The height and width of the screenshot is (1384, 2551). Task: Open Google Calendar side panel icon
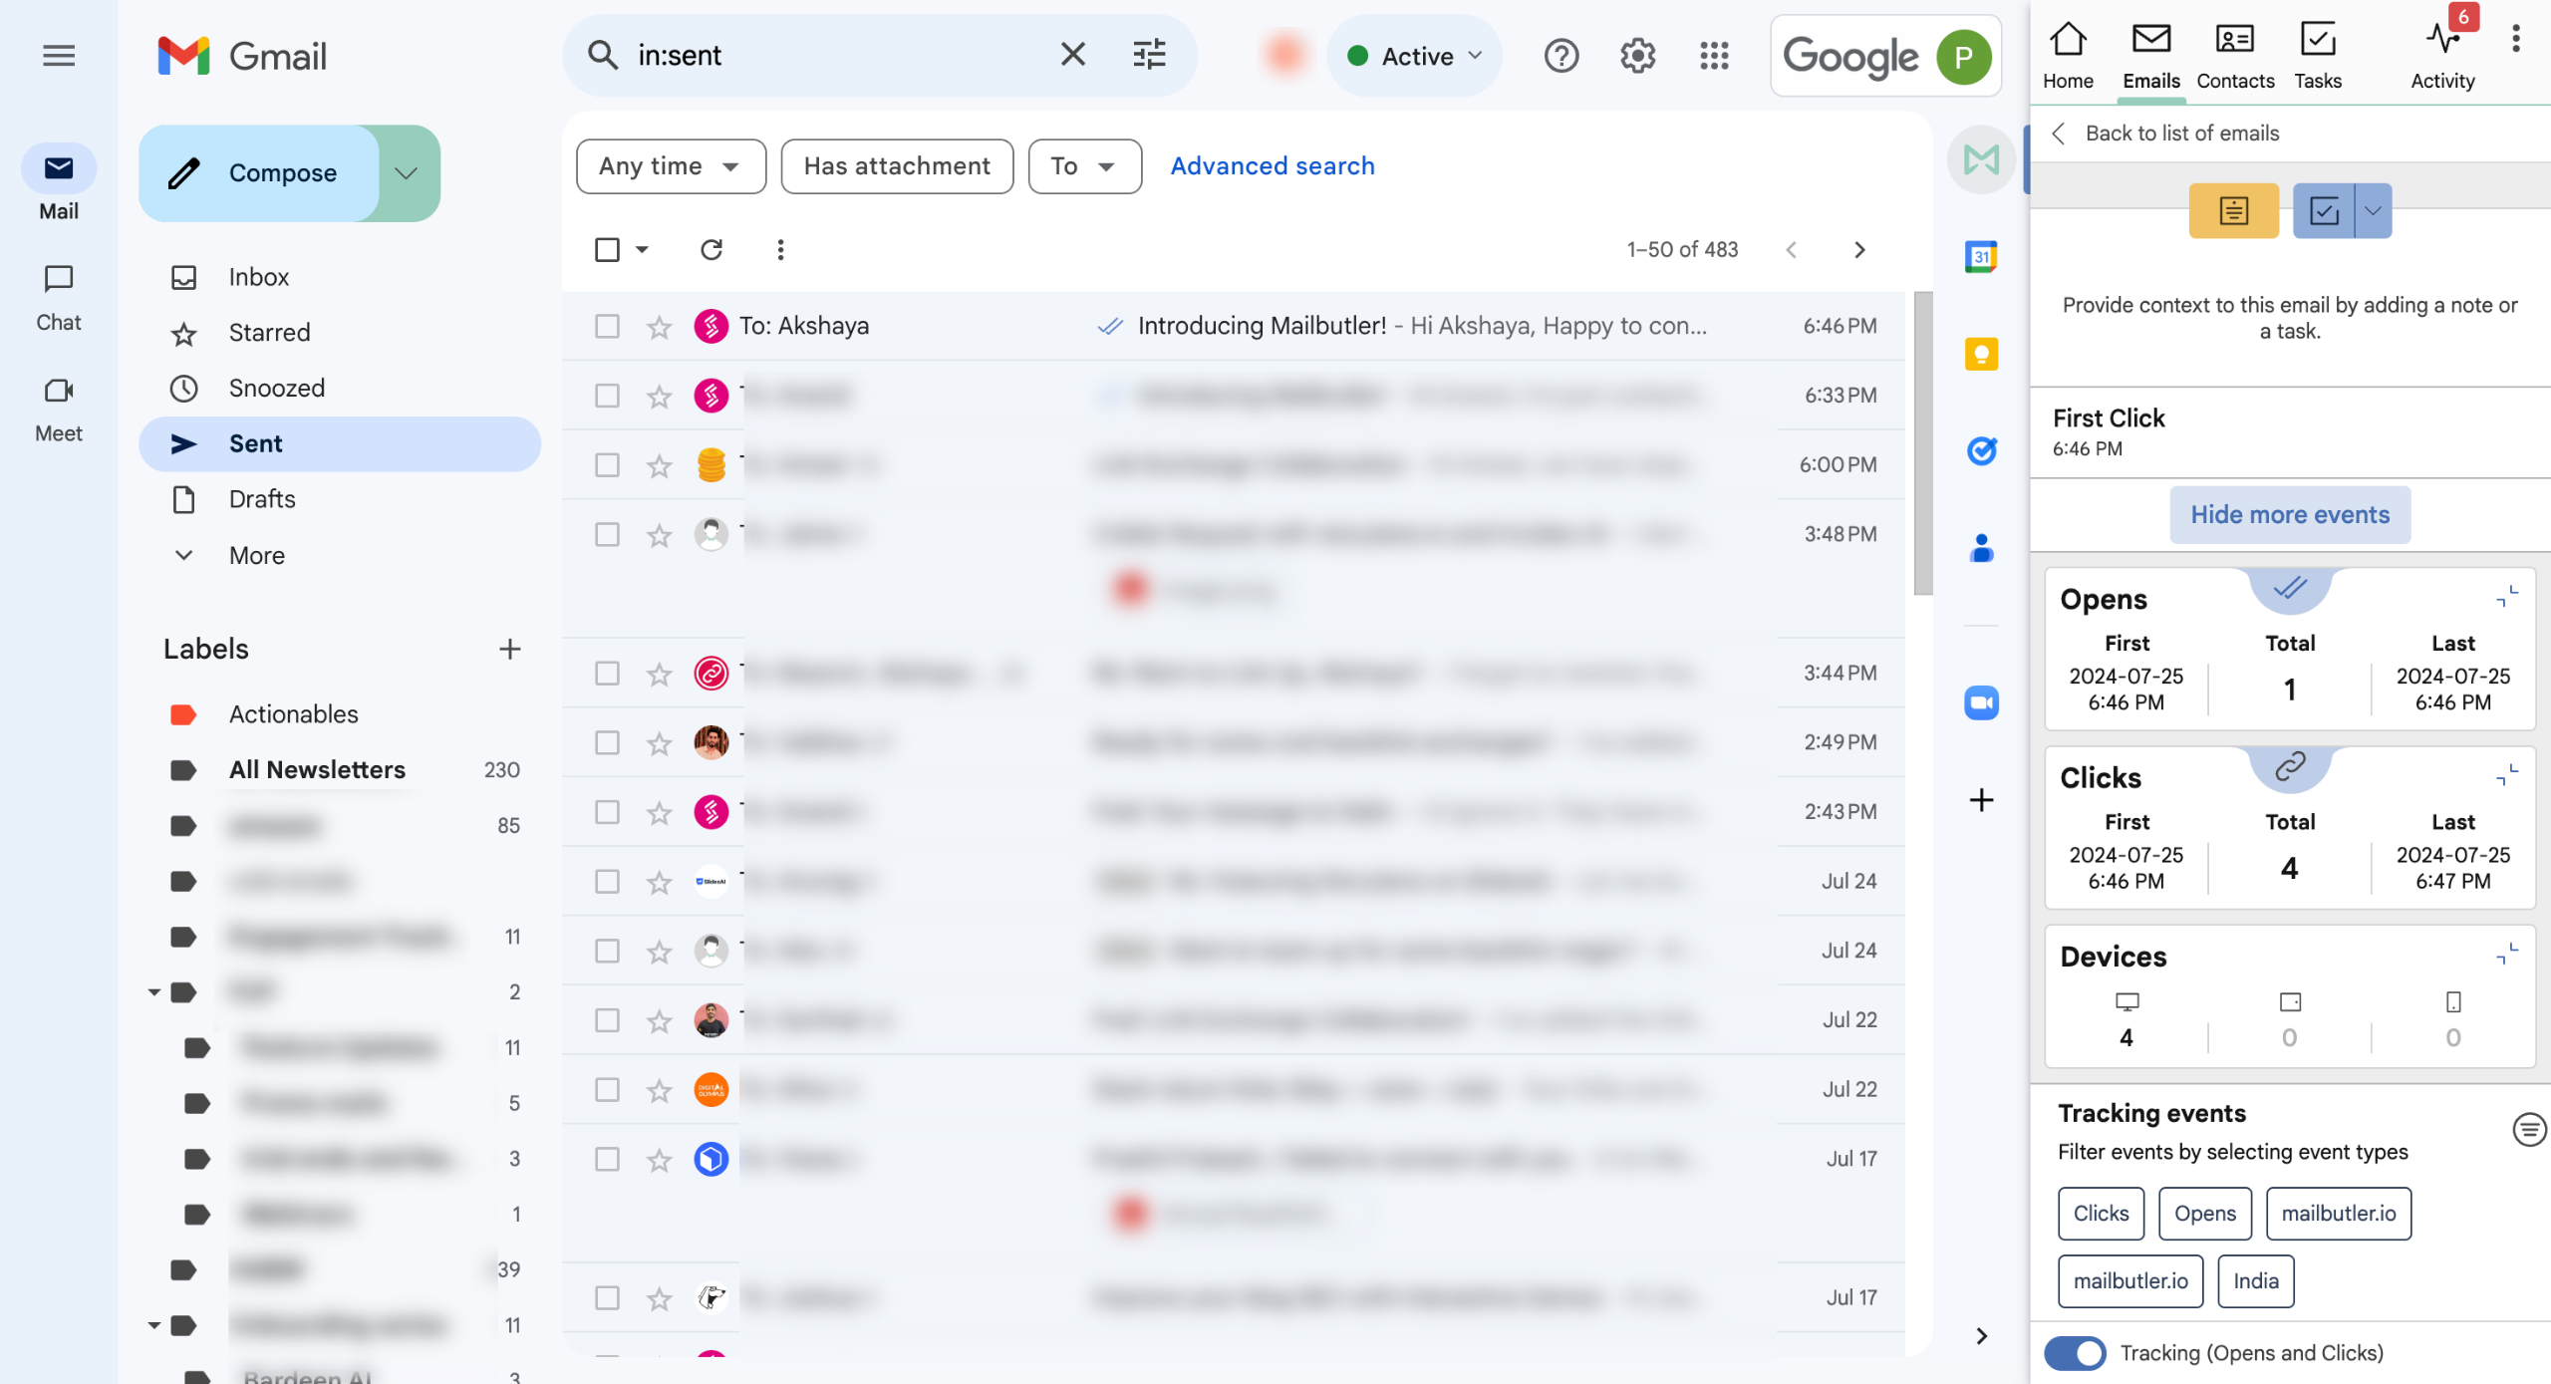(1981, 257)
